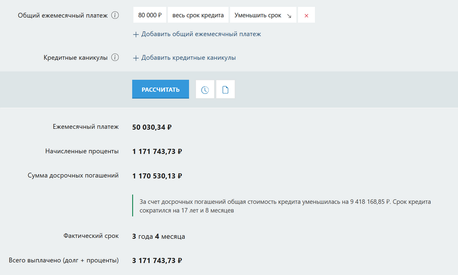Click the Общий ежемесячный платеж label

click(63, 16)
